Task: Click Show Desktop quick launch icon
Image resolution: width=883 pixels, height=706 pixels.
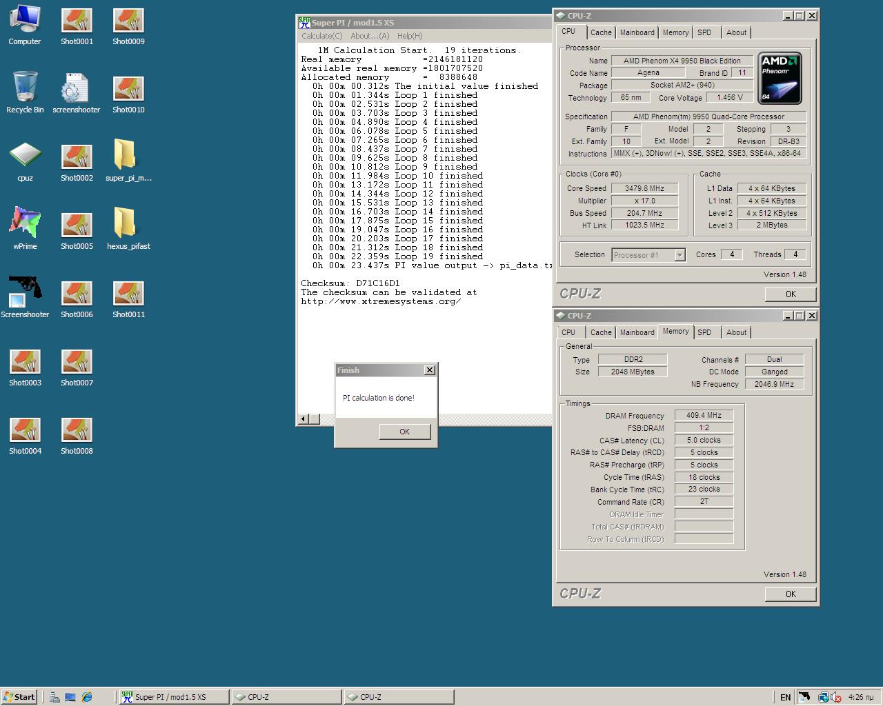Action: (x=70, y=697)
